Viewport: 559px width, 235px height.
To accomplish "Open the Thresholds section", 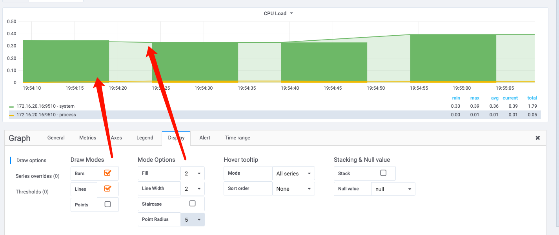I will tap(32, 192).
